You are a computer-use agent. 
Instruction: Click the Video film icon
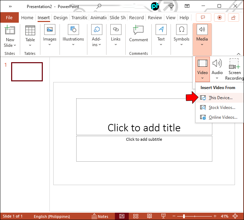pyautogui.click(x=203, y=63)
